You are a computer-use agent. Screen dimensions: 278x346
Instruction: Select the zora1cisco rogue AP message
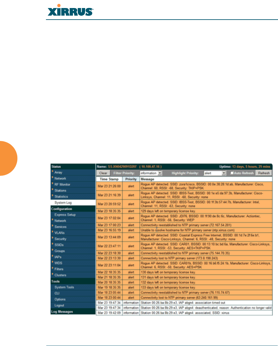pyautogui.click(x=206, y=186)
